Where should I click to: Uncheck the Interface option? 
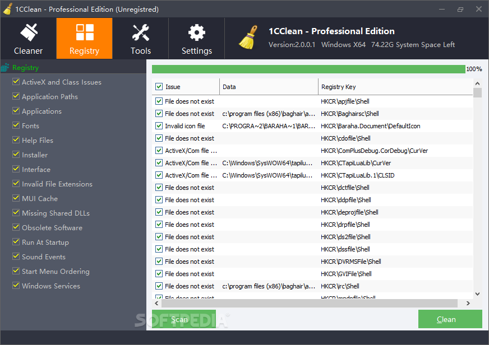click(16, 169)
